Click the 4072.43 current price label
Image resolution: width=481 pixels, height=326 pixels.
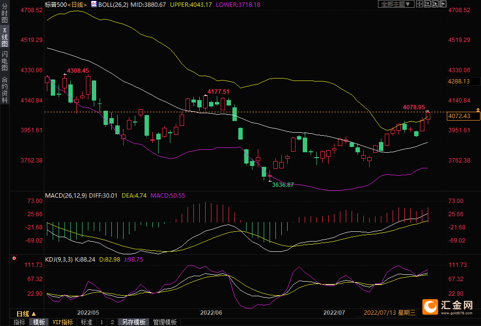[463, 116]
